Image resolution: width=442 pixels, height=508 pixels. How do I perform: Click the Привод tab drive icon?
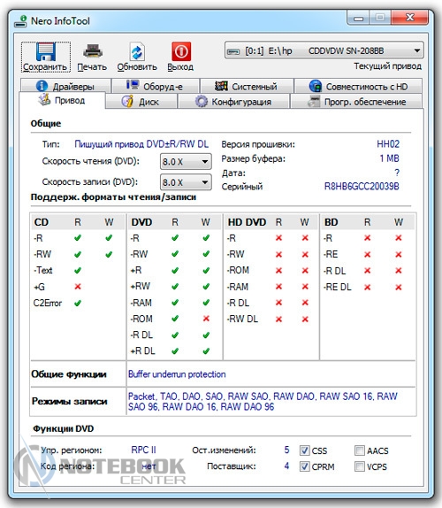point(44,99)
